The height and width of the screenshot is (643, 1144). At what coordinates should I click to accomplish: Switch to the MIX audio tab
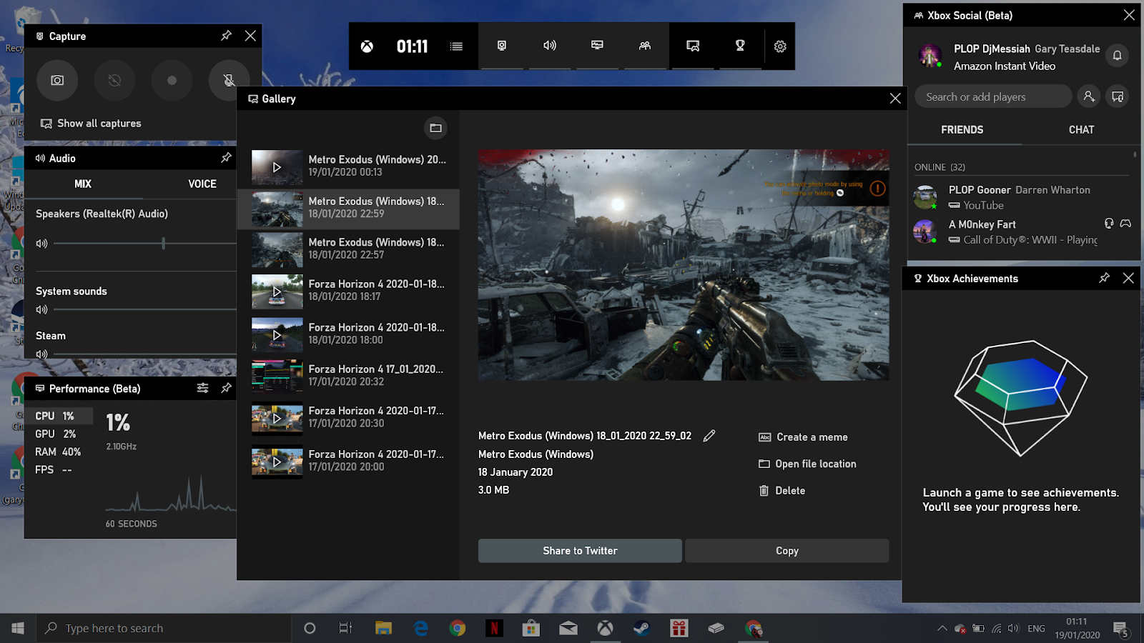83,184
